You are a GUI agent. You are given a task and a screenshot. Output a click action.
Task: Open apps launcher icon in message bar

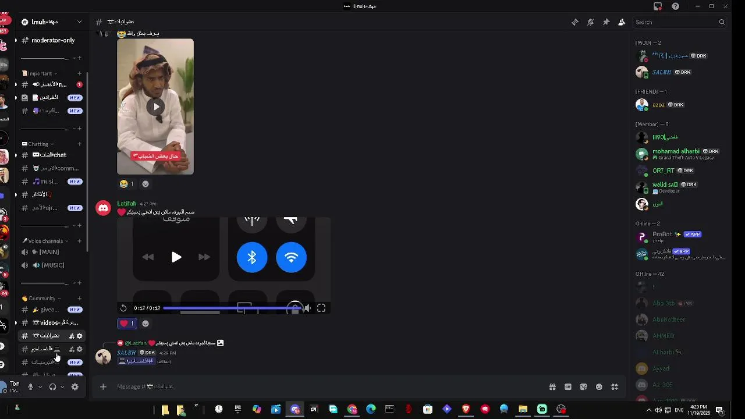coord(615,387)
